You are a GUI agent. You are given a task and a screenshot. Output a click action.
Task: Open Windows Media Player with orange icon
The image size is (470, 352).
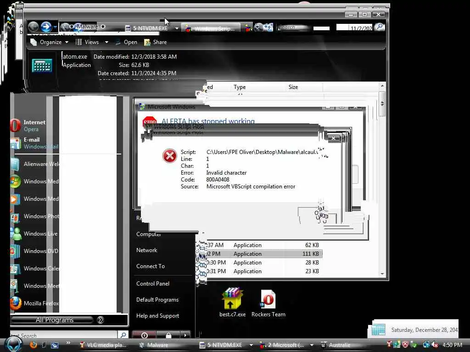[x=35, y=199]
